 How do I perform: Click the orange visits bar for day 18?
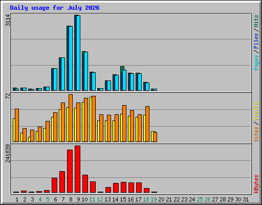point(147,124)
